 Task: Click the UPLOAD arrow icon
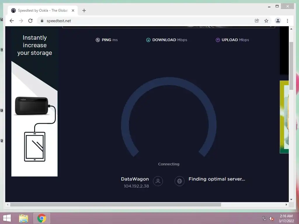pos(218,40)
